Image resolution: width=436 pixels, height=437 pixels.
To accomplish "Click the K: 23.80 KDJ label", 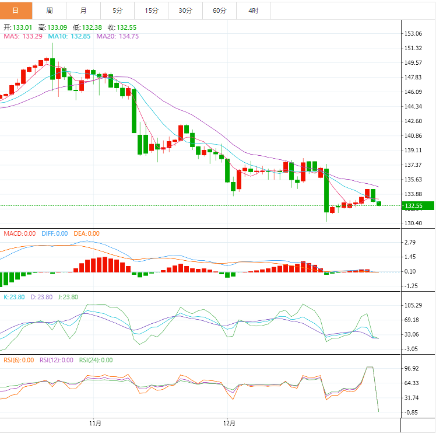I will point(13,297).
